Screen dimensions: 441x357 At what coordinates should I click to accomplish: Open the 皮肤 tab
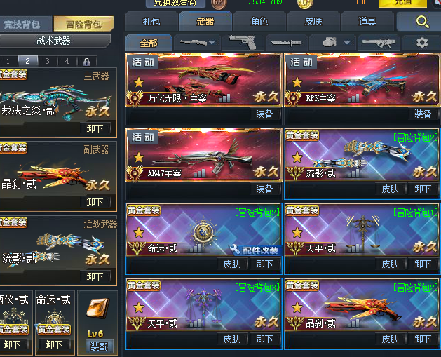pos(313,21)
